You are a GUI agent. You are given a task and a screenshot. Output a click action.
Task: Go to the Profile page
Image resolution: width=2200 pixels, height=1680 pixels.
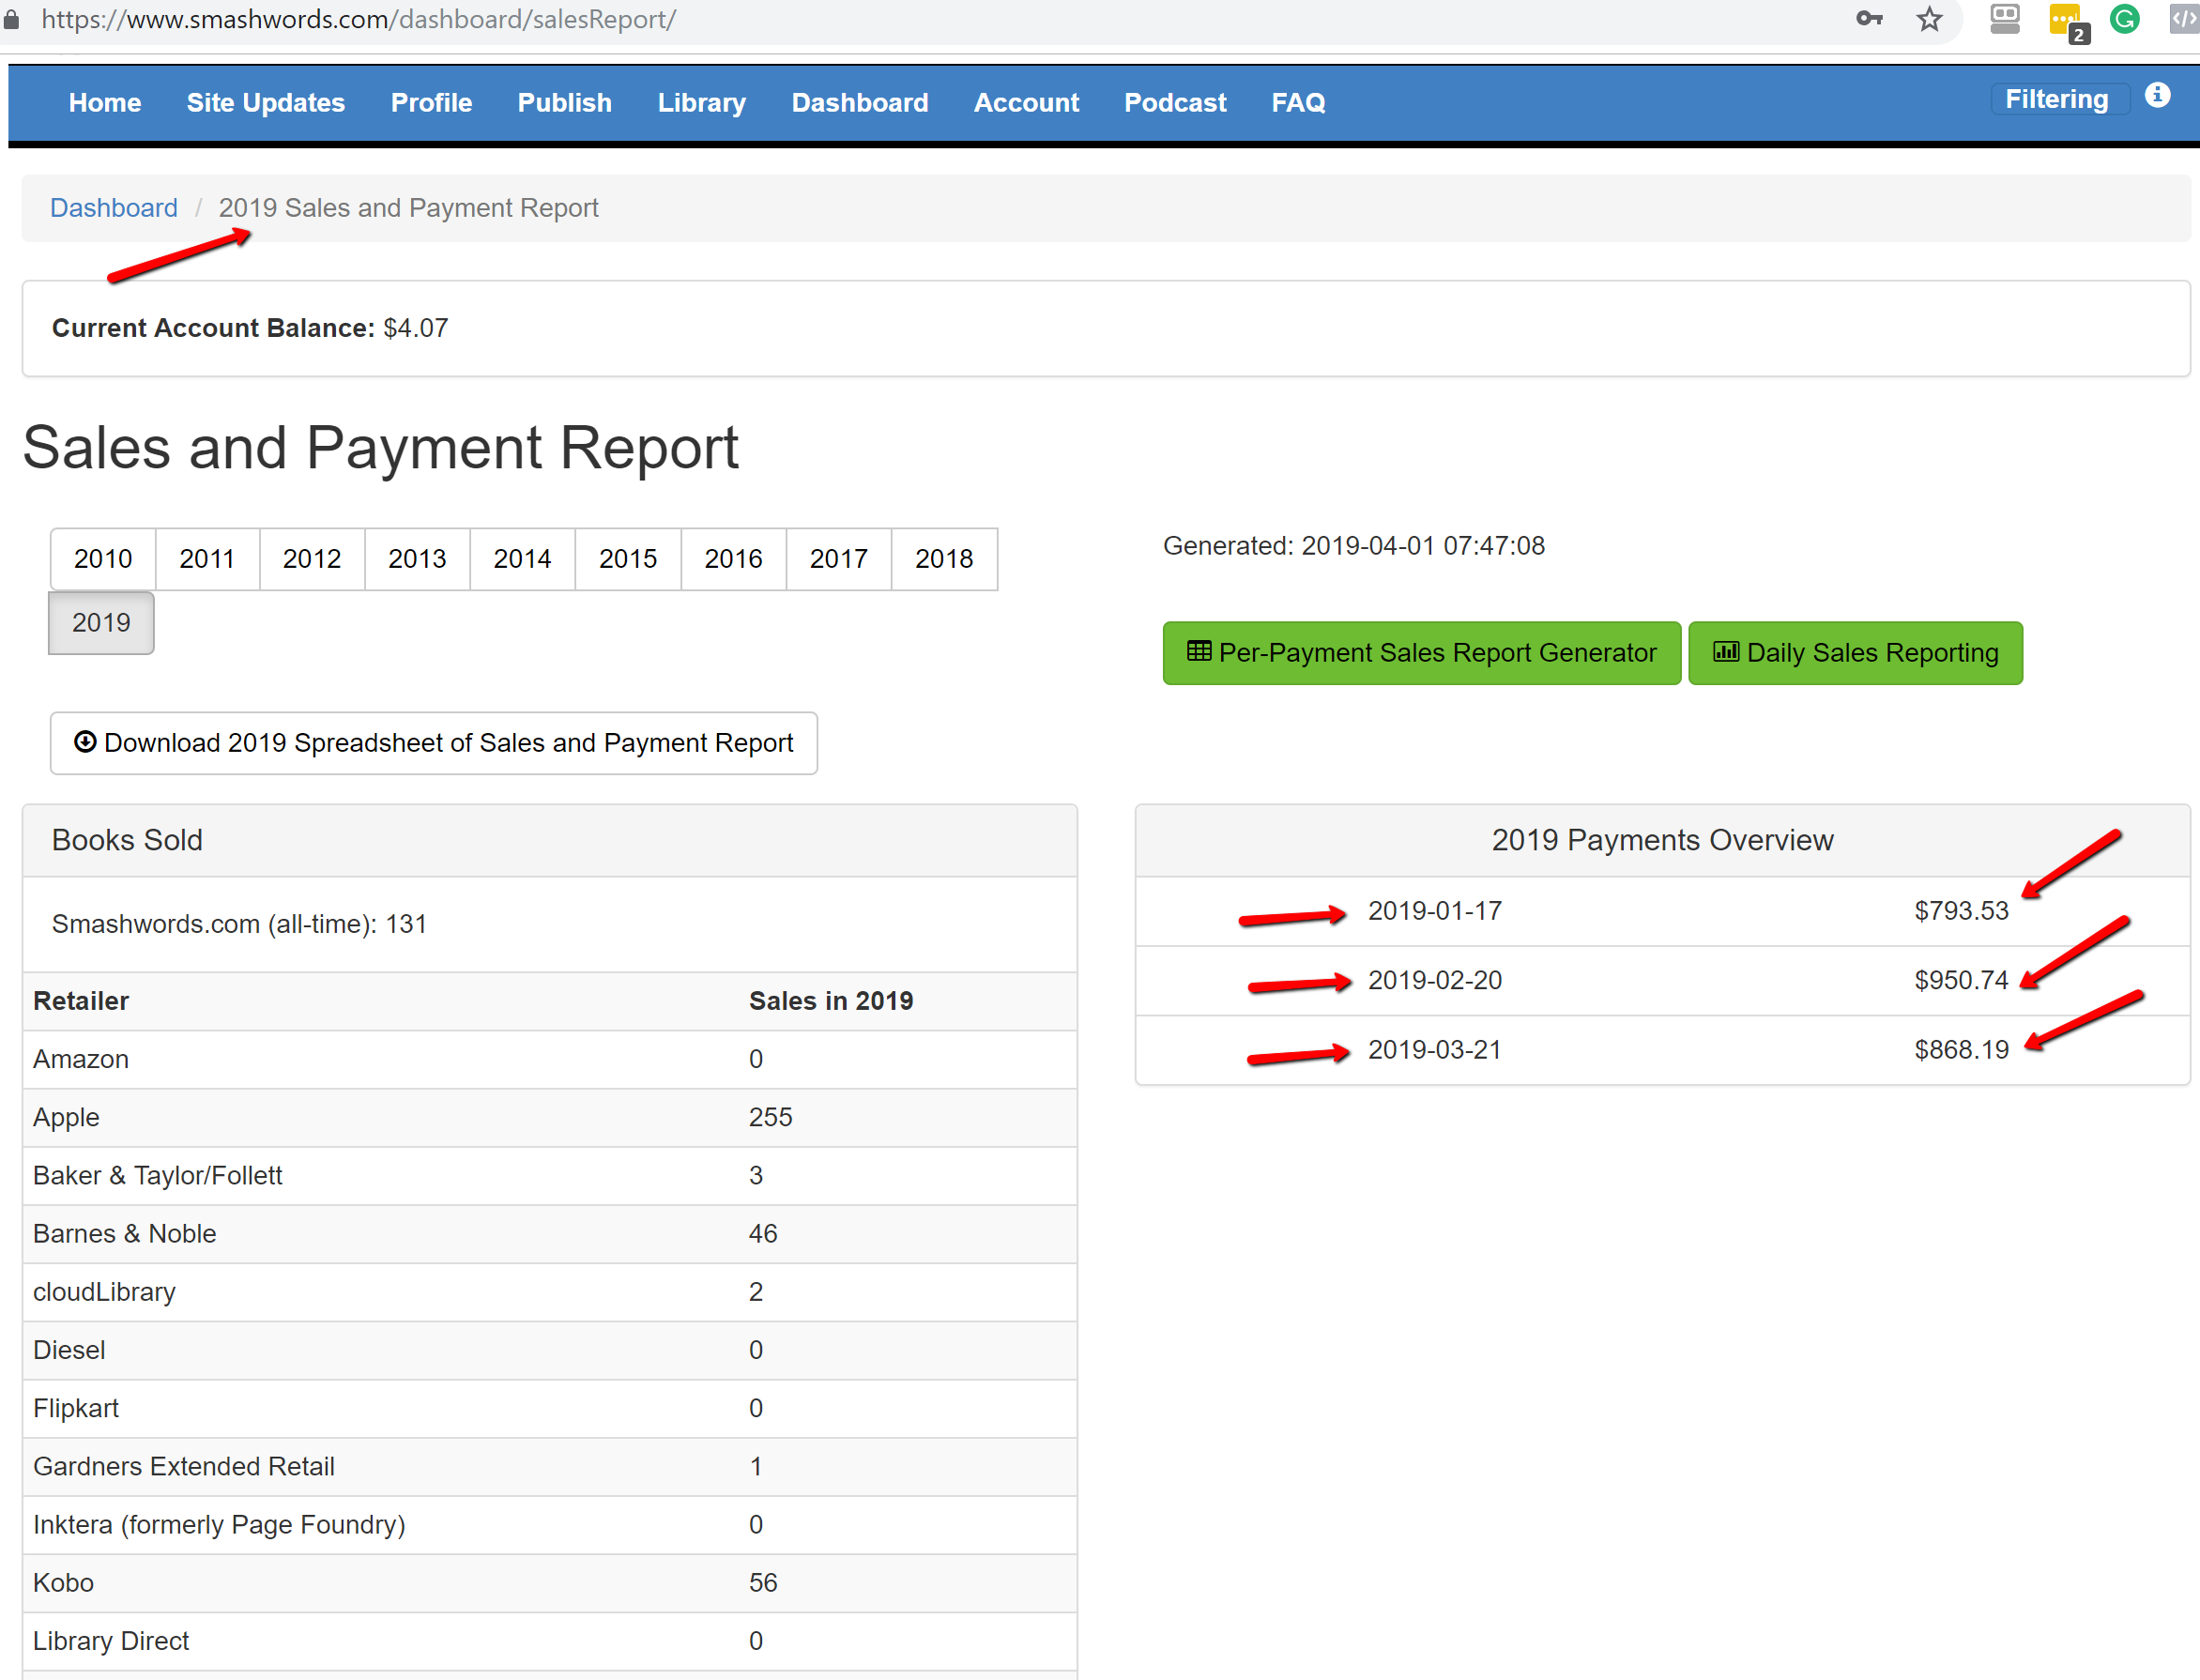[431, 102]
